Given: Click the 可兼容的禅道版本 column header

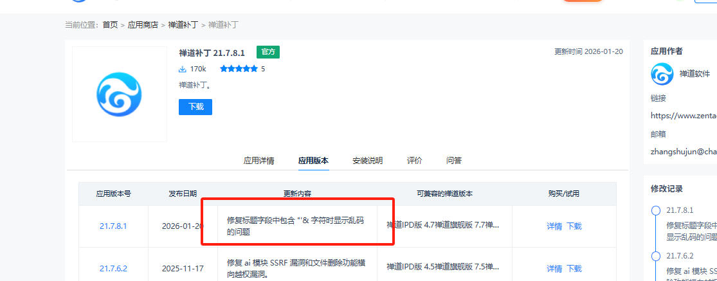Looking at the screenshot, I should 444,194.
